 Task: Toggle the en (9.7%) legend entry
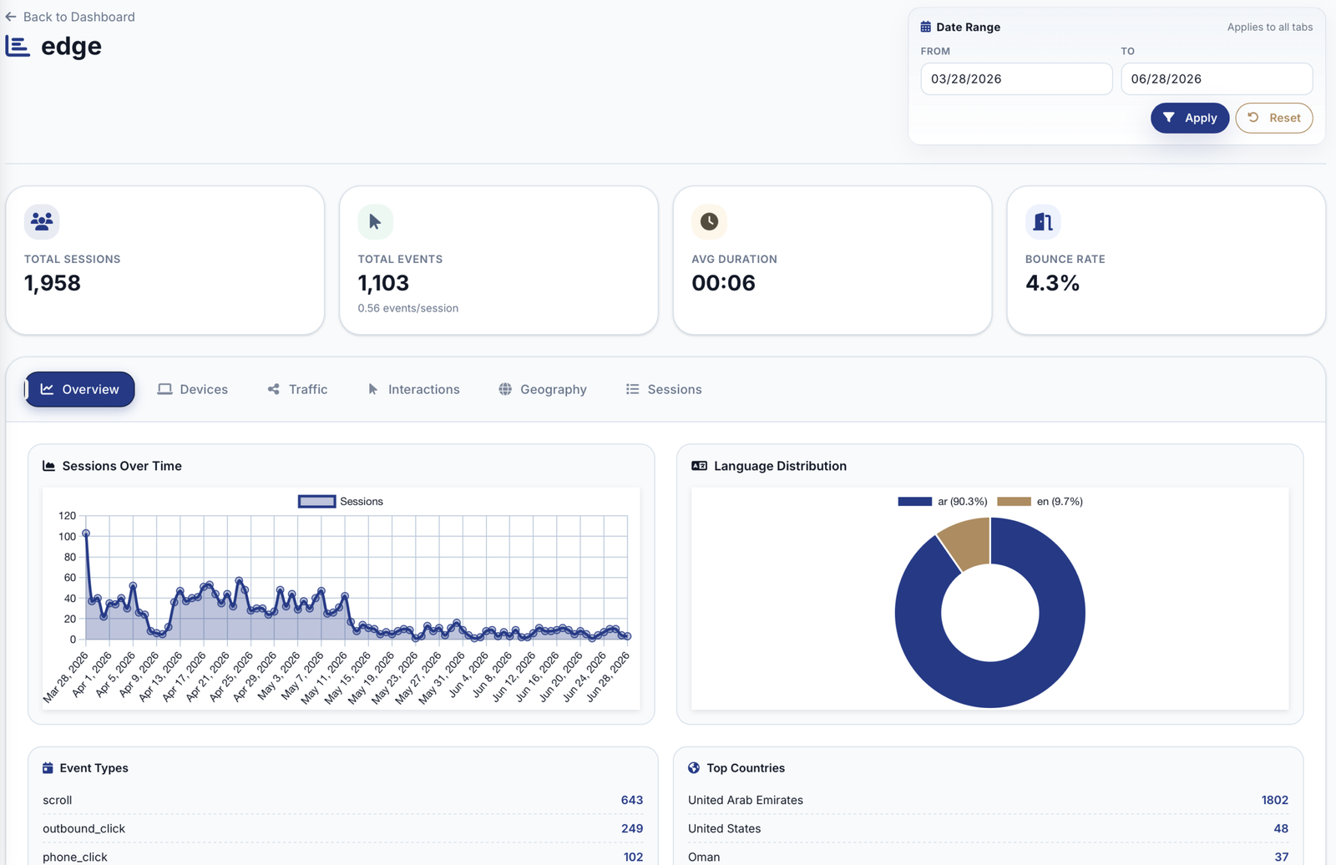coord(1040,502)
